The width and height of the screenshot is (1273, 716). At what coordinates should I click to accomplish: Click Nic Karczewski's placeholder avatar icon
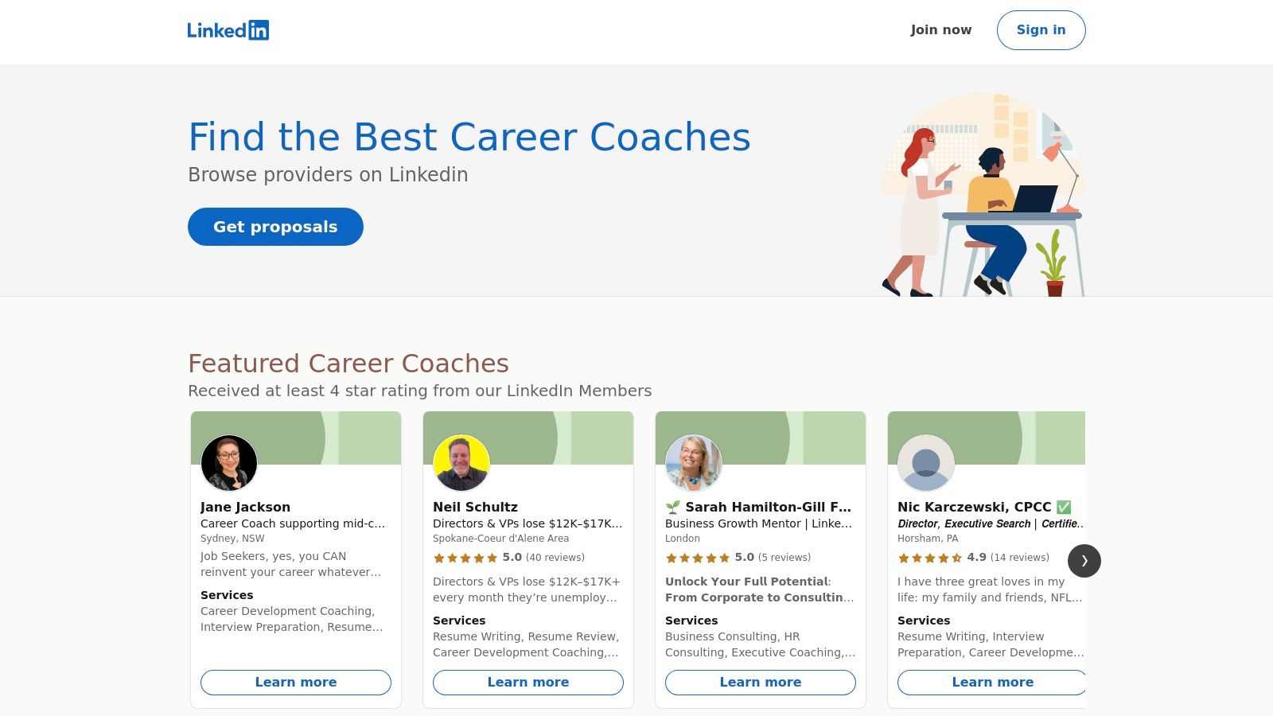925,463
